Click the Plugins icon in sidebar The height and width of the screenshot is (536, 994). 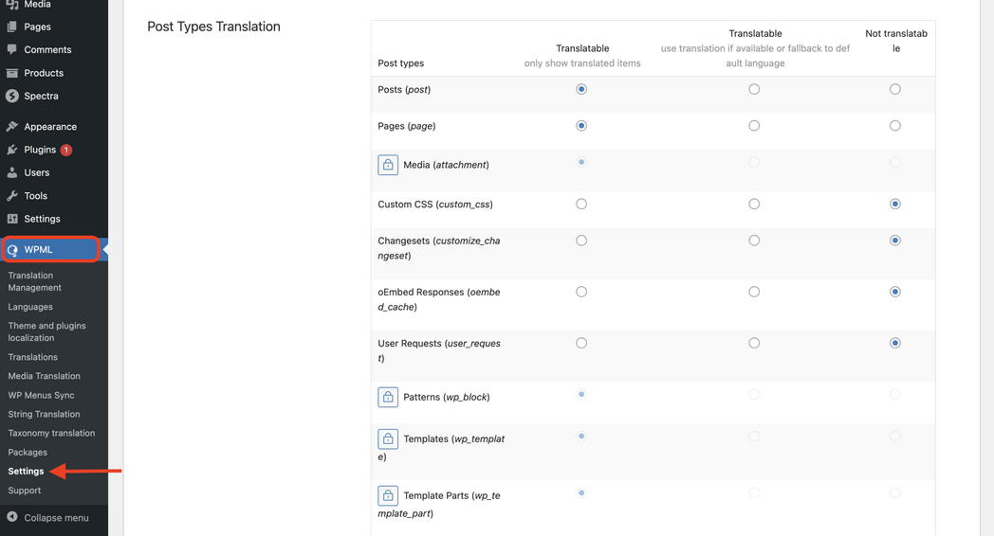[12, 150]
